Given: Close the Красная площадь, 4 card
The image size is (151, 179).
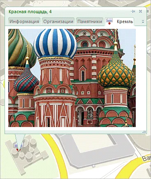Looking at the screenshot, I should tap(140, 12).
